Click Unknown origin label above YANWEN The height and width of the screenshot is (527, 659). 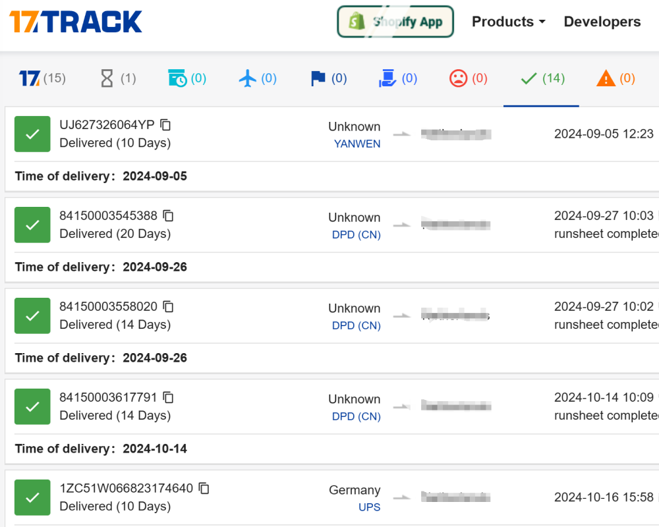tap(355, 126)
